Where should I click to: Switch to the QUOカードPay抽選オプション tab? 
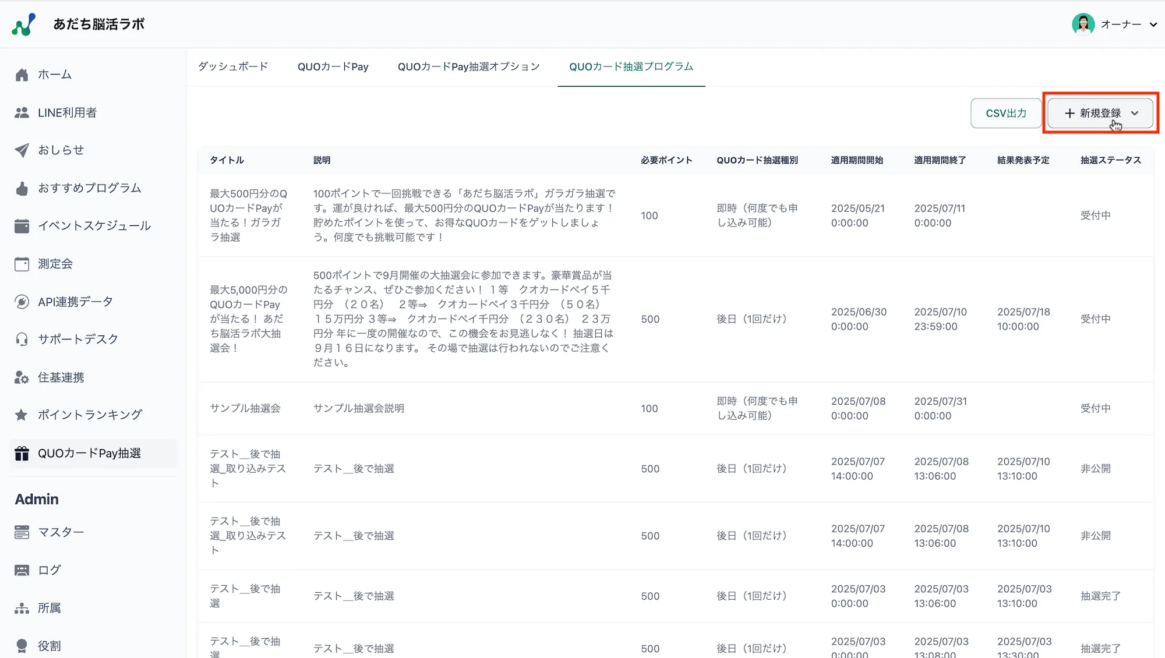pyautogui.click(x=468, y=66)
